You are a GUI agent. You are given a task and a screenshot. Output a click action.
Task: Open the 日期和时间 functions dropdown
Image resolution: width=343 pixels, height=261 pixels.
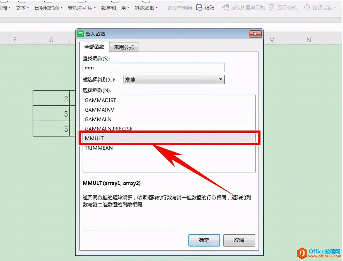(48, 8)
